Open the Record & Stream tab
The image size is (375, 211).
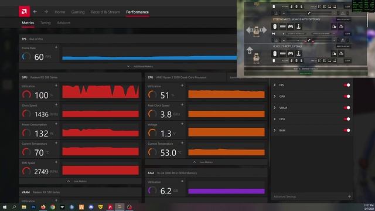click(105, 12)
